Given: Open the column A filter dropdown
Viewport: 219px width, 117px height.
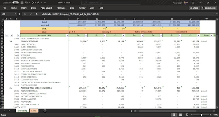Looking at the screenshot, I should 7,35.
